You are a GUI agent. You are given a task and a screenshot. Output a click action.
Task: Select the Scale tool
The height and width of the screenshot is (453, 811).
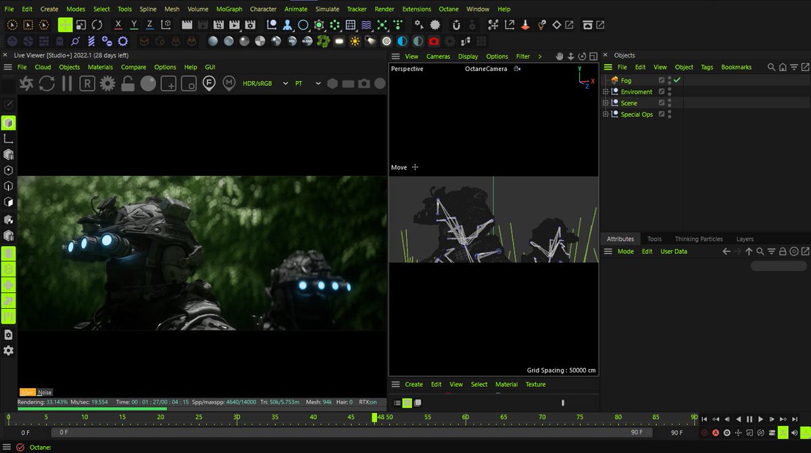81,25
